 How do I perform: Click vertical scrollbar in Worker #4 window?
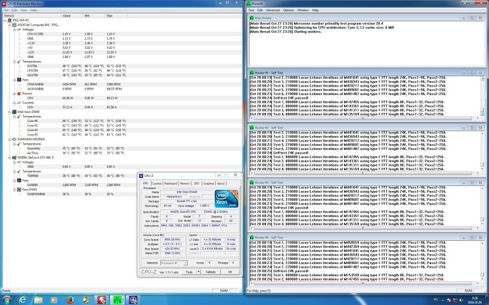[482, 261]
